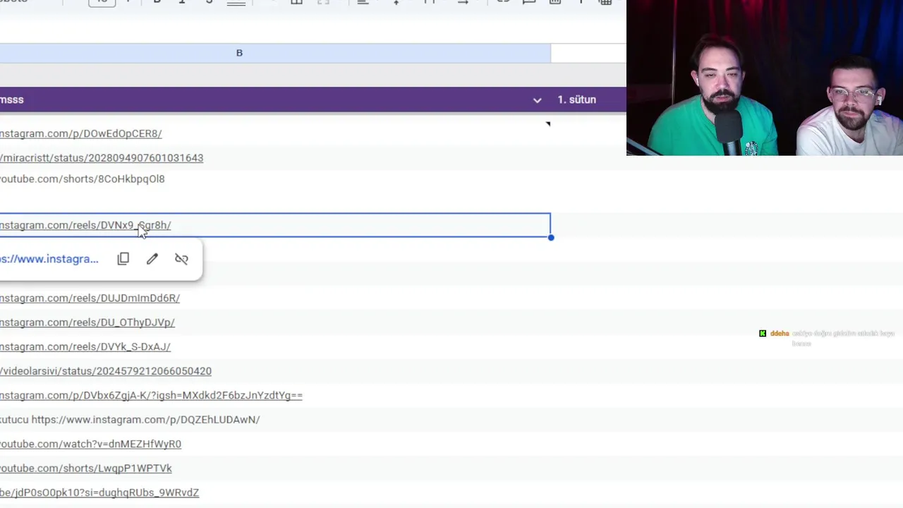The image size is (903, 508).
Task: Open the videolarsivi status link
Action: coord(106,371)
